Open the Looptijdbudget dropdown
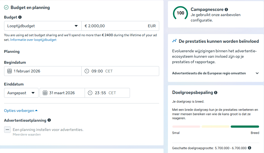Viewport: 264px width, 153px height. [x=43, y=26]
